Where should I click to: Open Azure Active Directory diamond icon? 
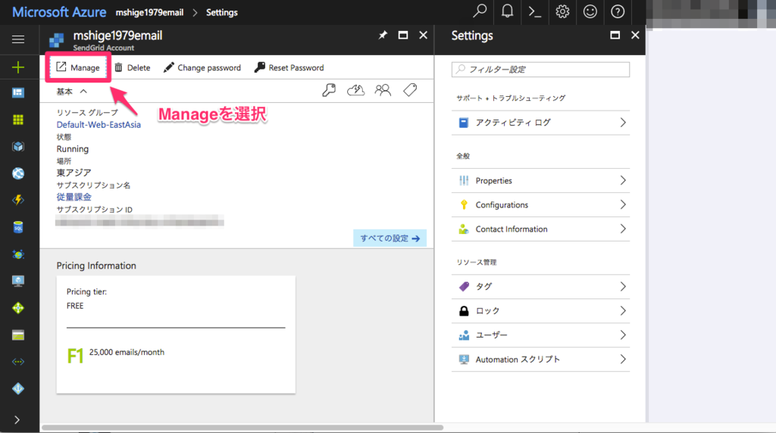[18, 388]
